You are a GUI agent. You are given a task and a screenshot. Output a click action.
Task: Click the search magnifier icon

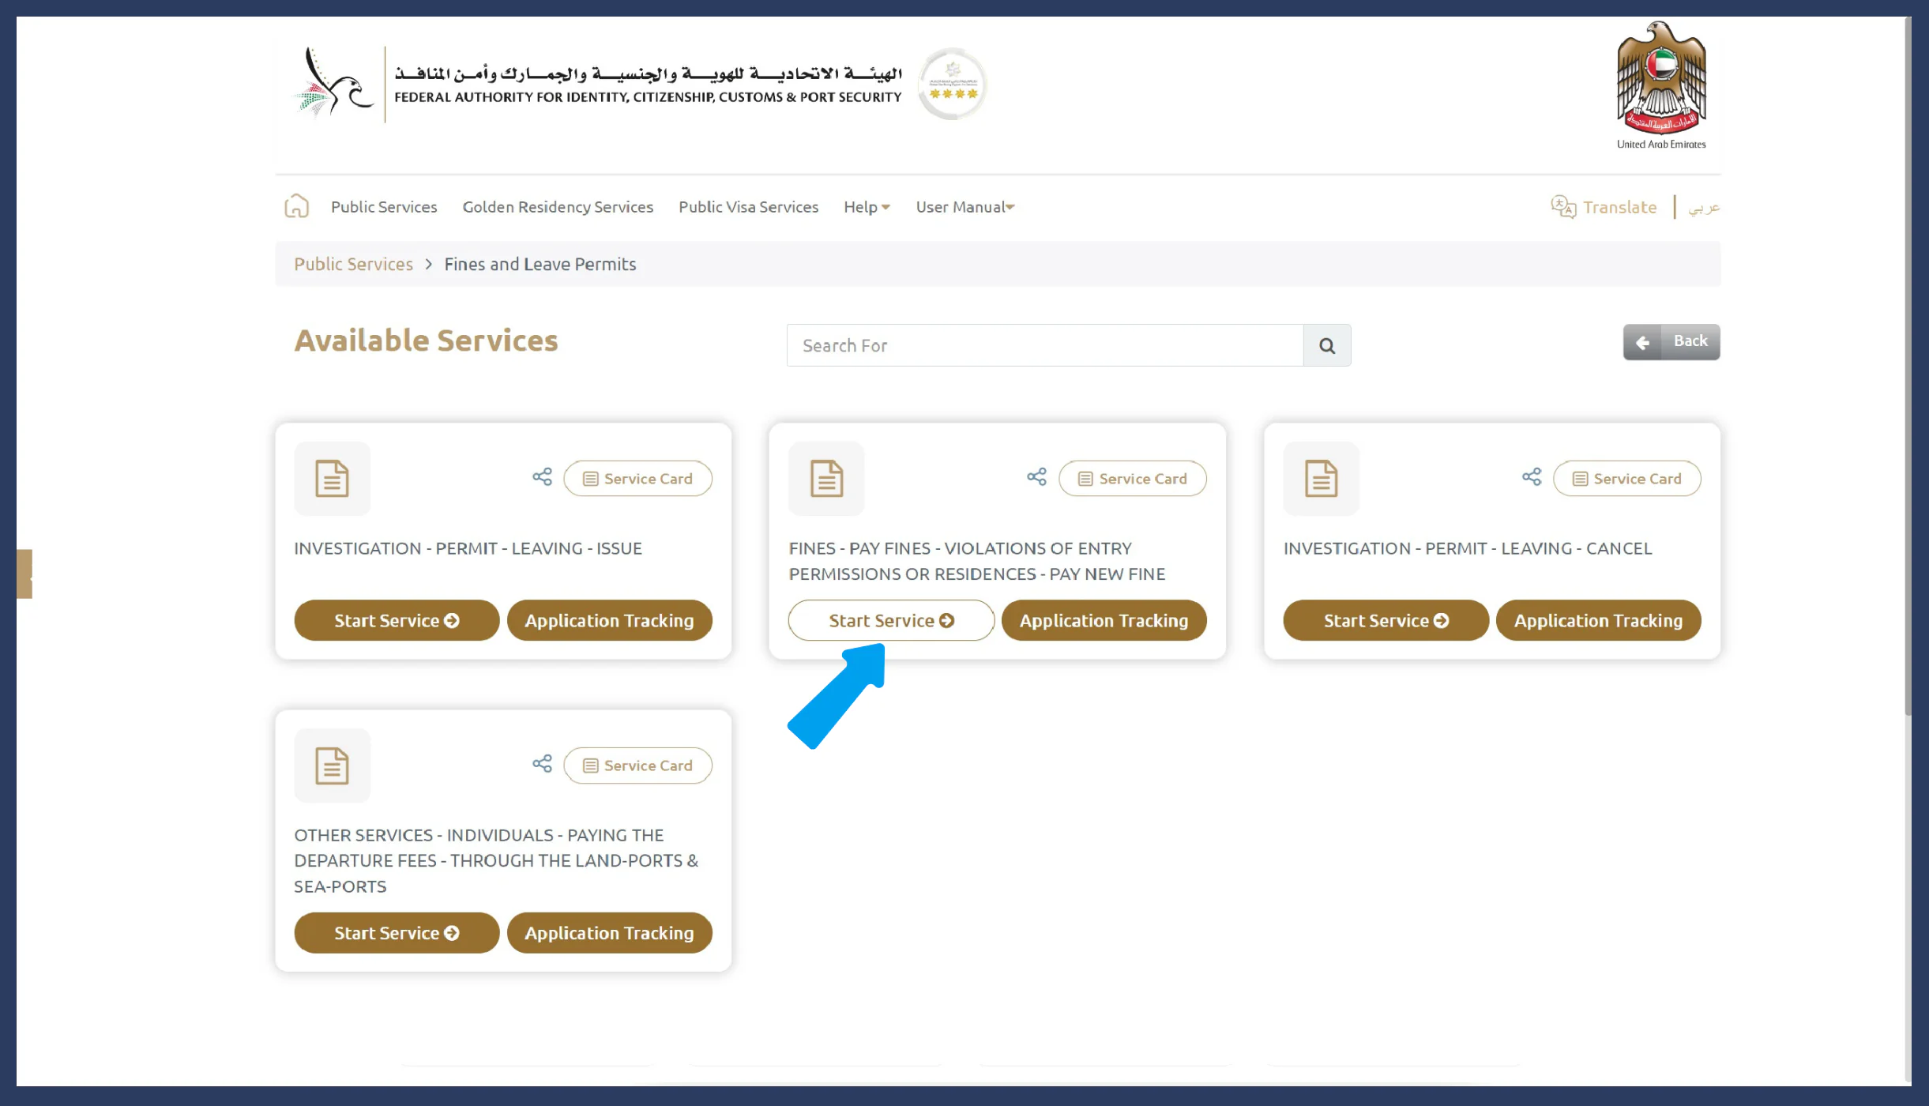(1326, 345)
